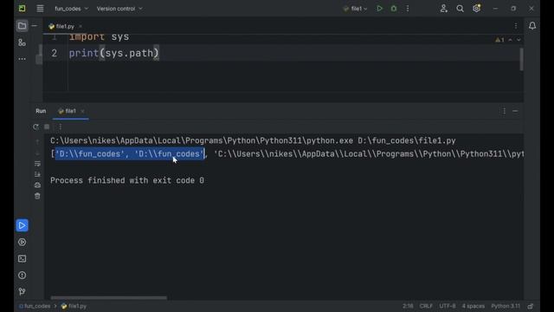The image size is (554, 312).
Task: Go to previous highlighted problem arrow
Action: pos(510,40)
